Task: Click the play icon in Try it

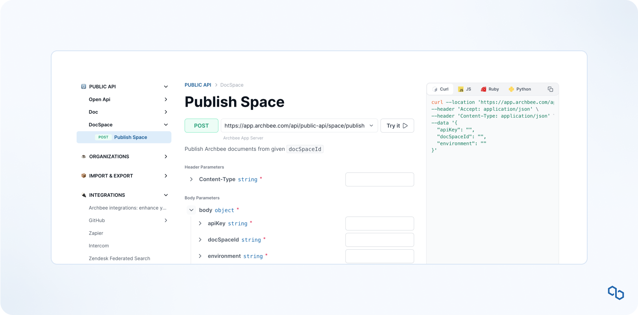Action: 405,126
